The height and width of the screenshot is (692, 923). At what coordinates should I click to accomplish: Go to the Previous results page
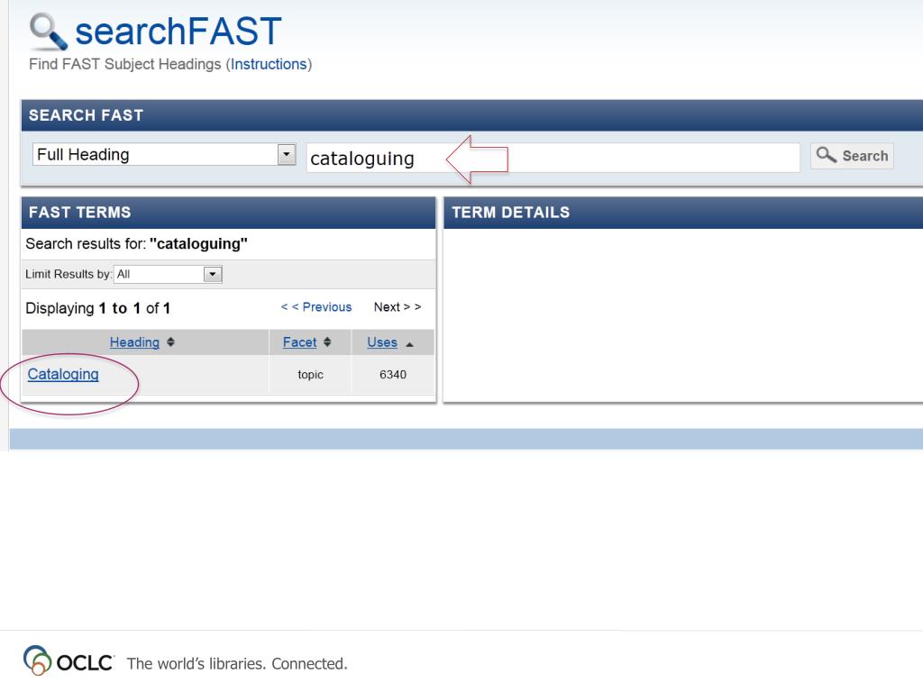pos(316,307)
